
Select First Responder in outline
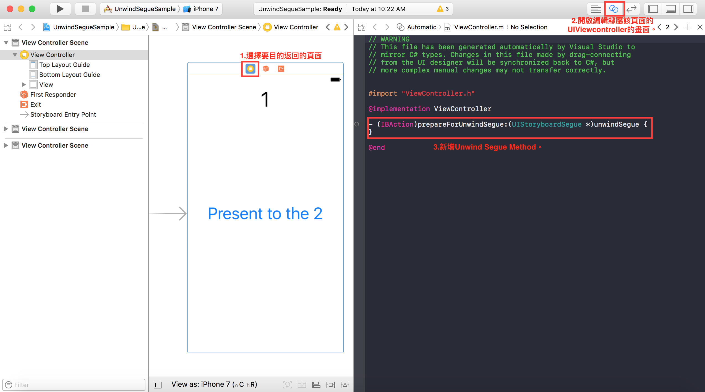74,95
